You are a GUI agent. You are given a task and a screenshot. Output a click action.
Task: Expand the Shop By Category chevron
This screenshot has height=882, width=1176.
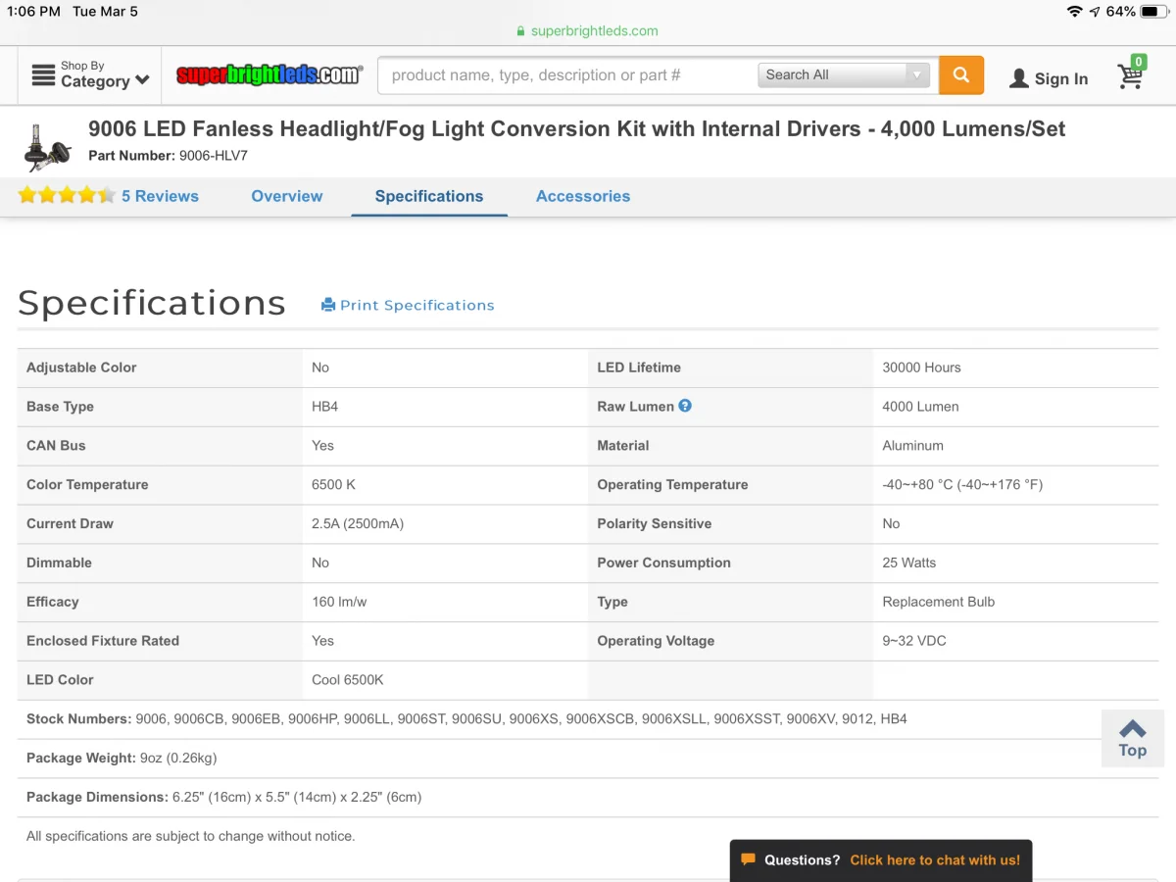tap(143, 80)
